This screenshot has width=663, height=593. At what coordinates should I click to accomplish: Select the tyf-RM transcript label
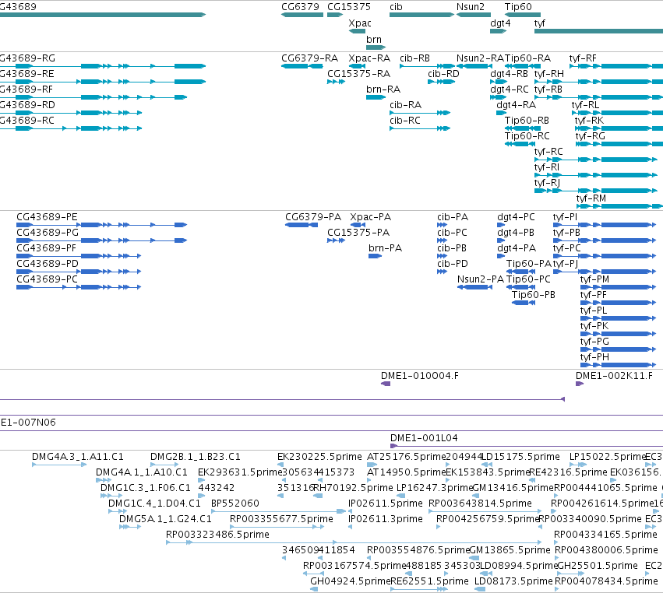(x=591, y=198)
